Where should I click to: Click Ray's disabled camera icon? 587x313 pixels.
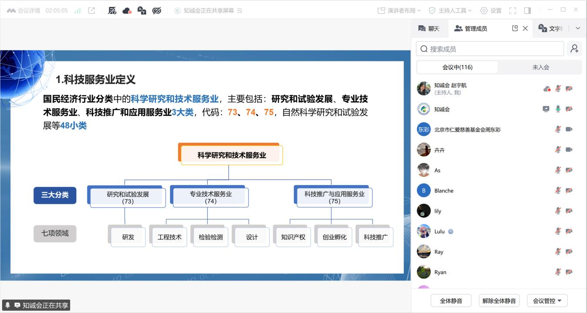point(569,252)
